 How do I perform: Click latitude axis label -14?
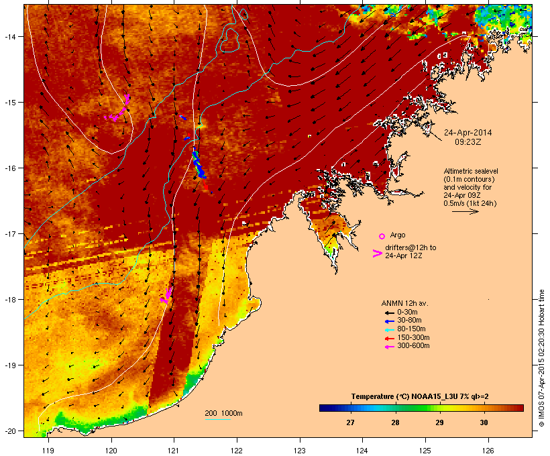[x=10, y=36]
